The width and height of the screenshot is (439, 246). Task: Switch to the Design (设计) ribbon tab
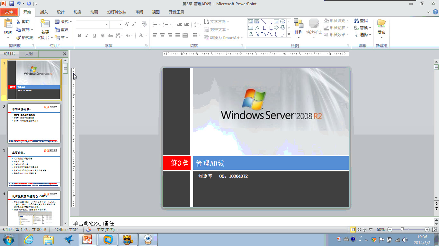(61, 12)
